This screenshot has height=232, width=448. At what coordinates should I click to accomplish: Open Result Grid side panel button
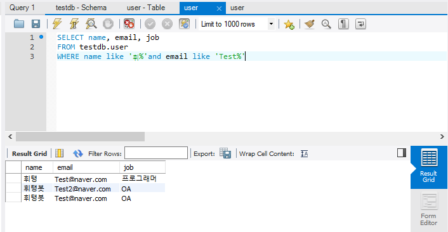(x=429, y=167)
